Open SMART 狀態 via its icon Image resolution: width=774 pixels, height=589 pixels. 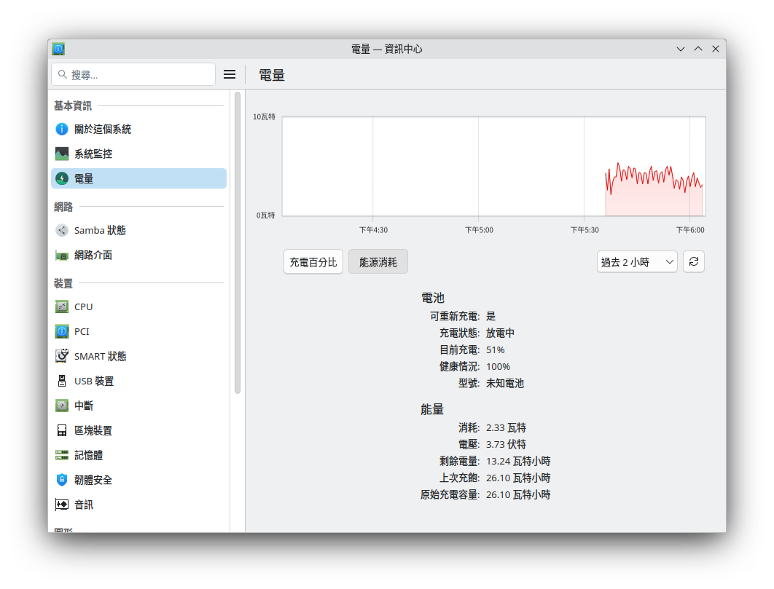click(62, 356)
